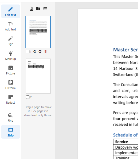Click the 'Schedule of' heading in the document
The image size is (138, 159).
point(126,135)
